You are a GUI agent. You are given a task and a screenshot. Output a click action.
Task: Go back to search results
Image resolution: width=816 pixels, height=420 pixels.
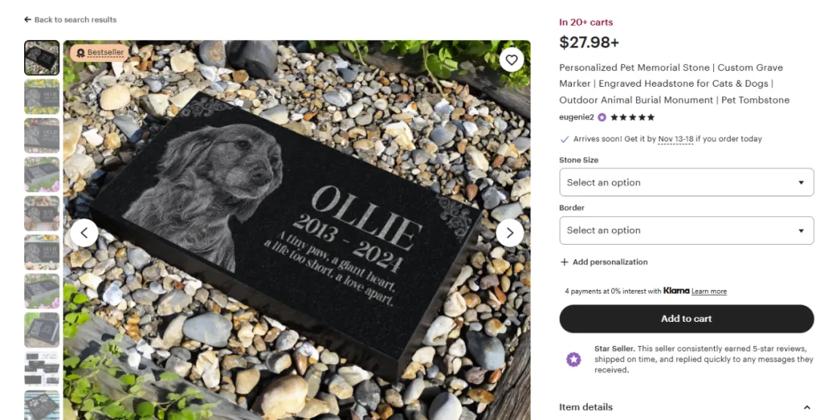point(70,20)
